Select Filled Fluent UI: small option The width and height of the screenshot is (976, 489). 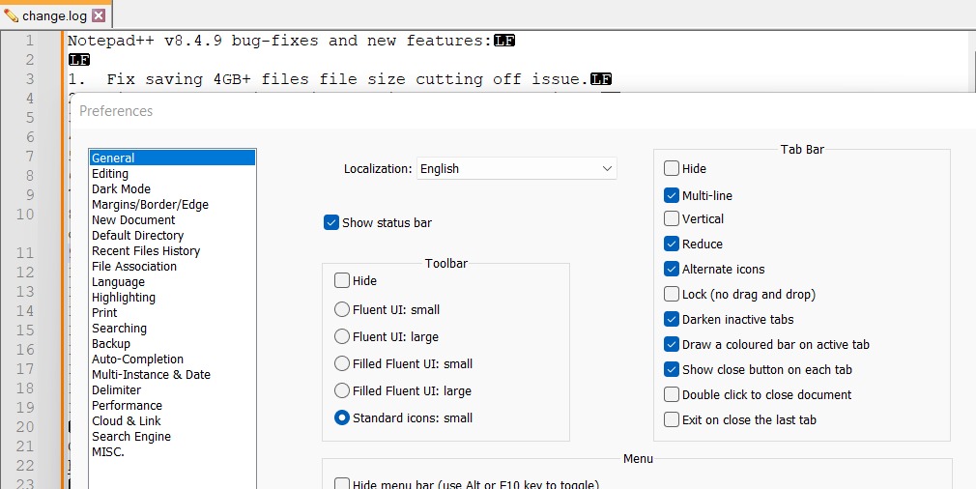click(x=342, y=364)
